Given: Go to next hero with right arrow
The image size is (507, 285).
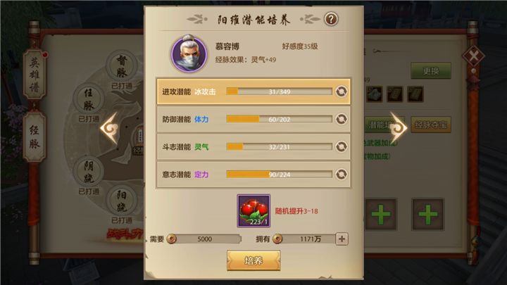Looking at the screenshot, I should coord(398,128).
